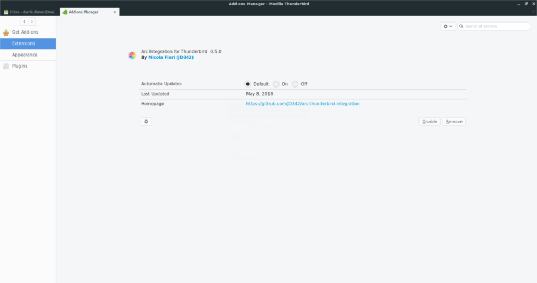537x283 pixels.
Task: Click the Arc Integration for Thunderbird title
Action: pyautogui.click(x=174, y=52)
